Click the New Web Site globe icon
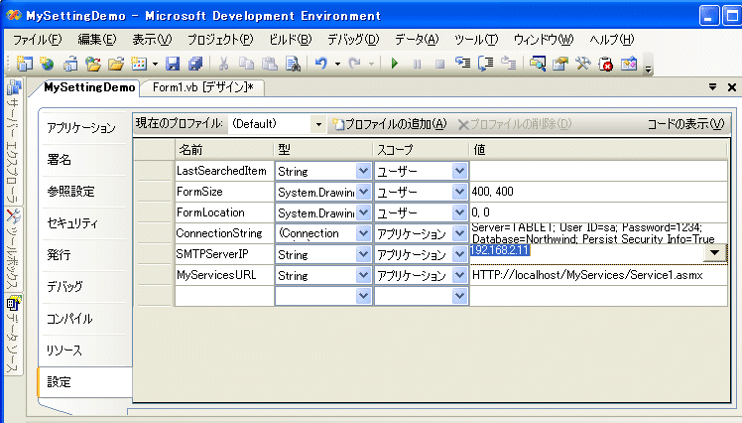Image resolution: width=742 pixels, height=423 pixels. (x=47, y=64)
